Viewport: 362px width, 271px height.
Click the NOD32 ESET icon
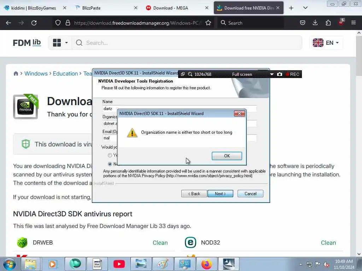coord(191,242)
